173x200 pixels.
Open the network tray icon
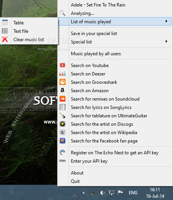111,193
